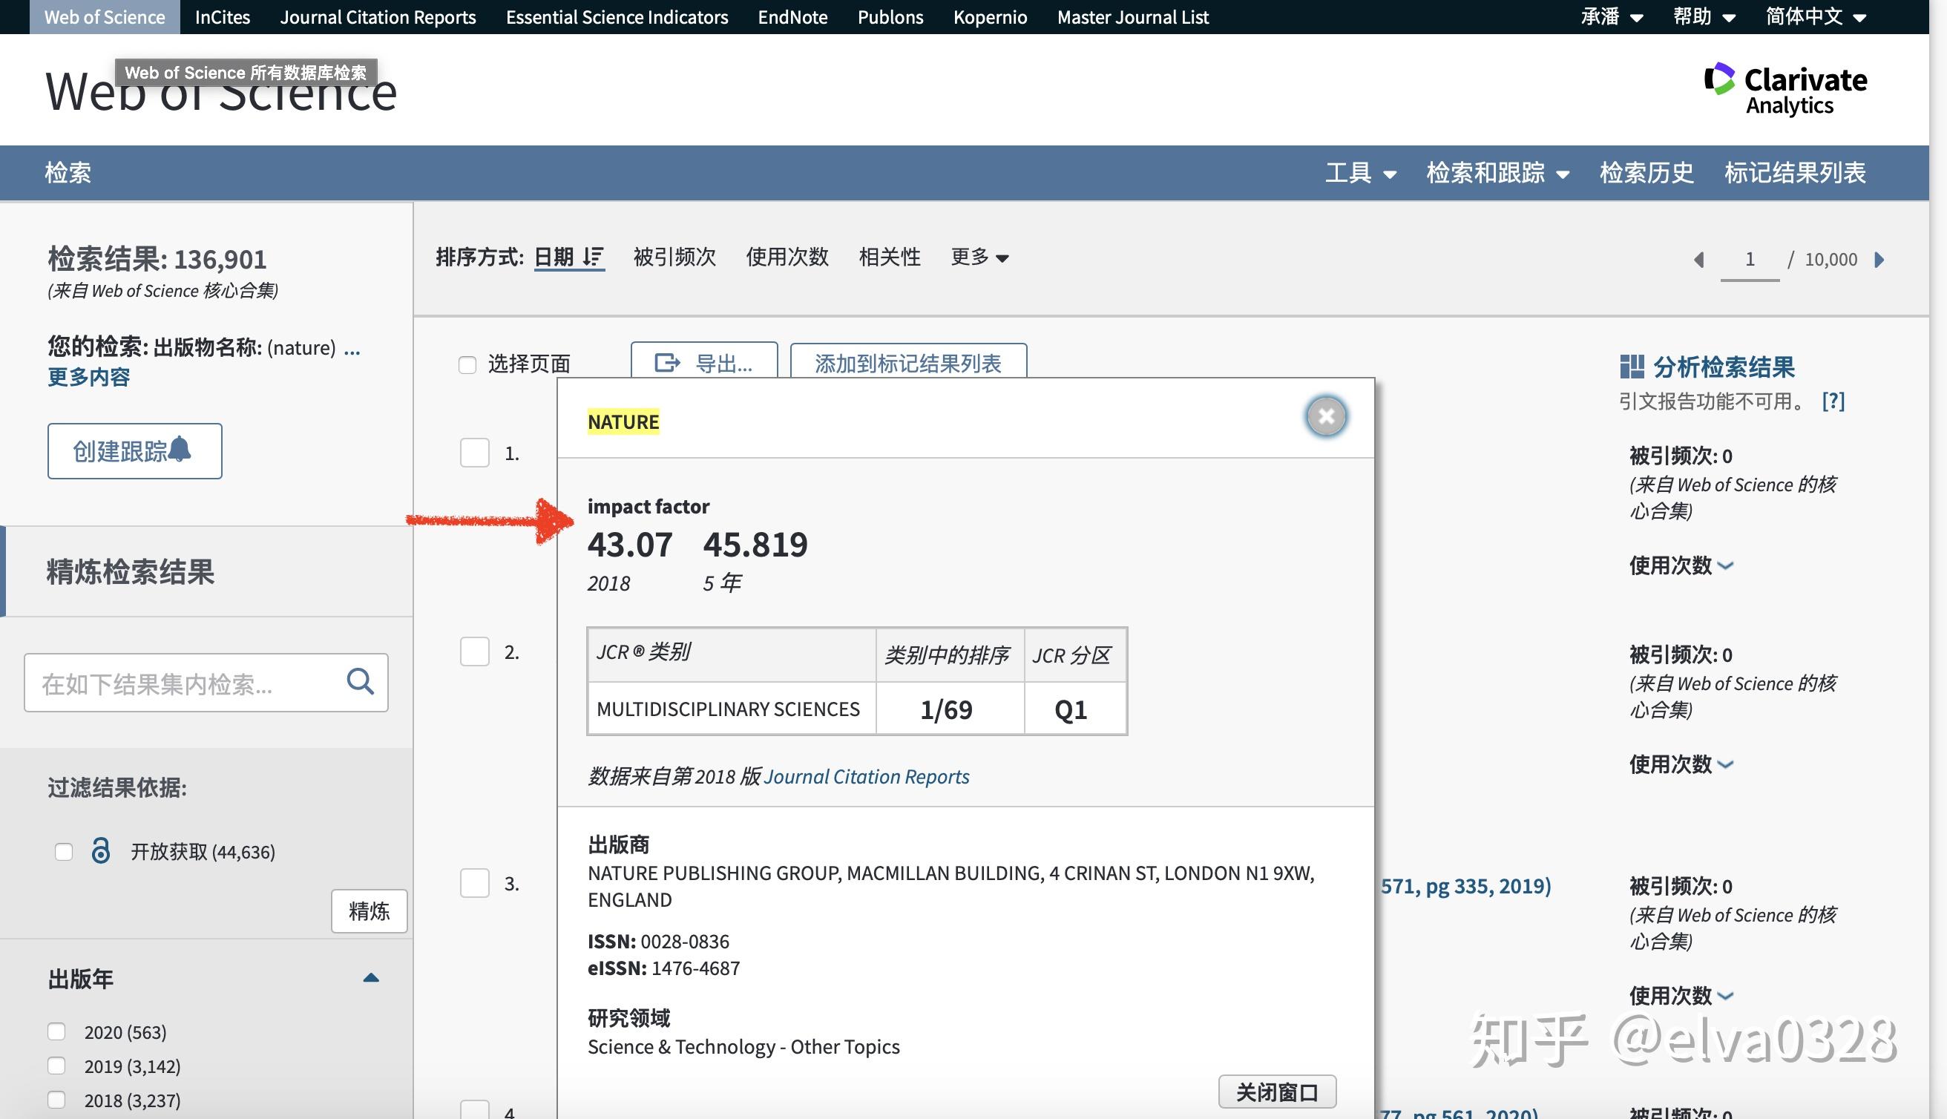This screenshot has width=1947, height=1119.
Task: Expand 使用次数 for result 3
Action: pyautogui.click(x=1681, y=995)
